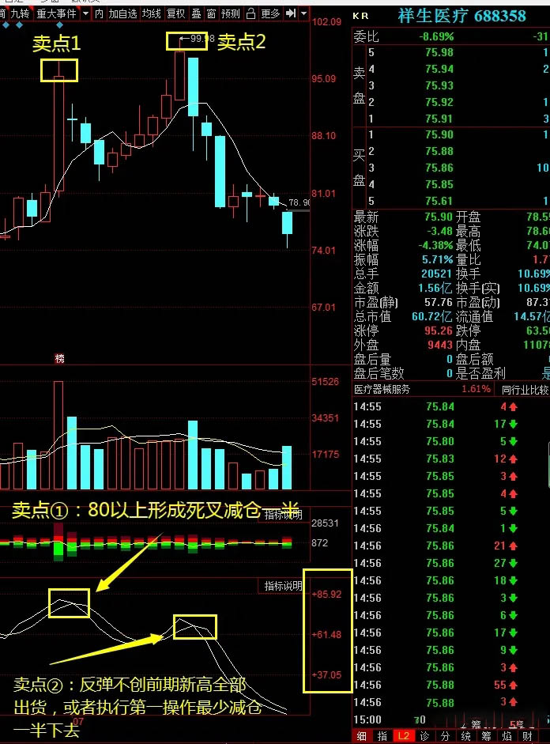Toggle the 九转 indicator
The image size is (550, 744).
[20, 13]
